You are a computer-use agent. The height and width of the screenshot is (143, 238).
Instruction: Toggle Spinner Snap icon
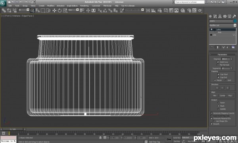[115, 10]
